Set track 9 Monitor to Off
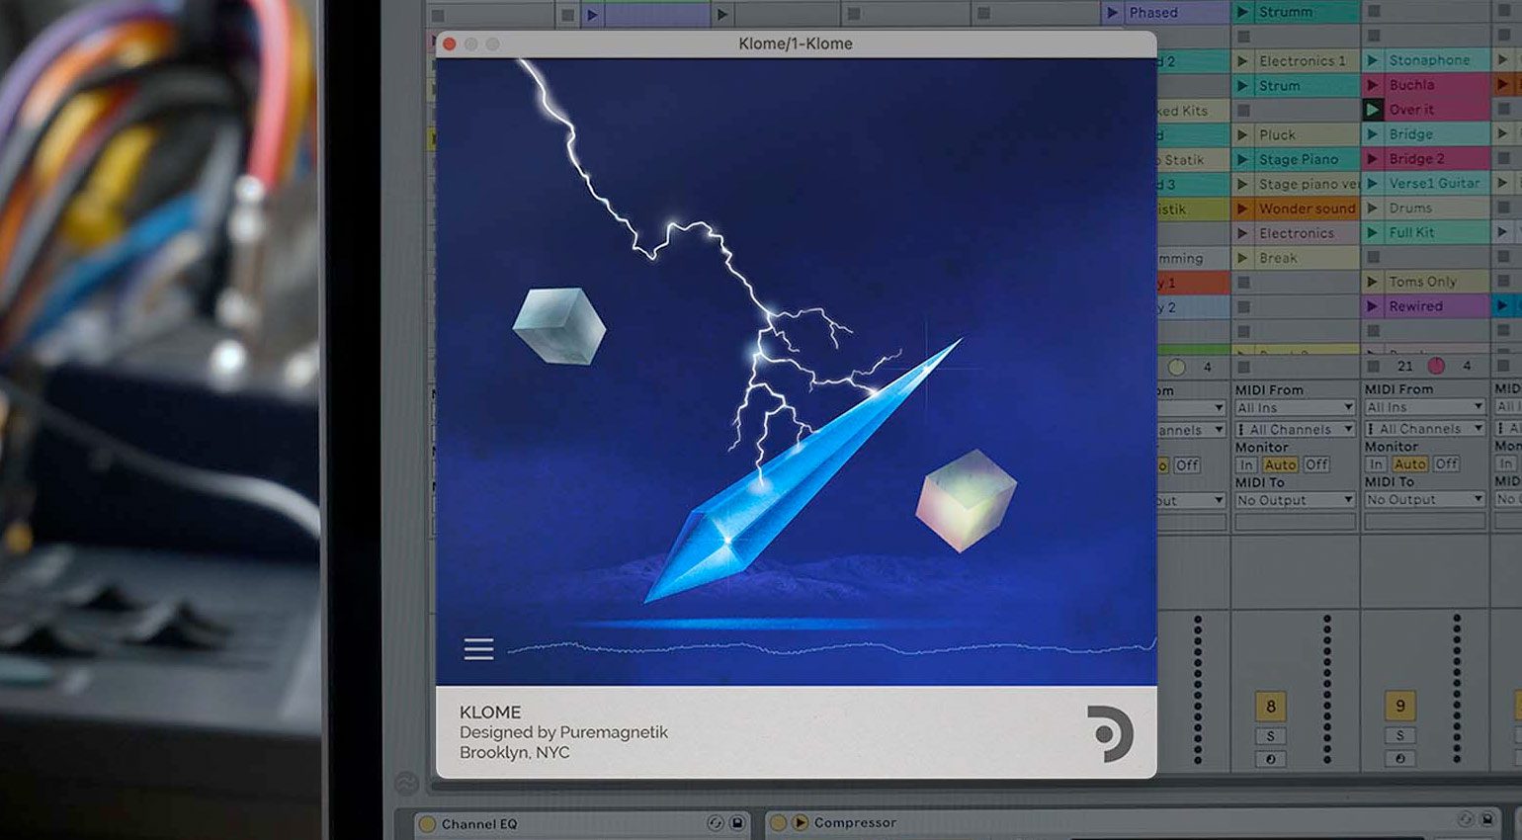Image resolution: width=1522 pixels, height=840 pixels. click(1446, 463)
